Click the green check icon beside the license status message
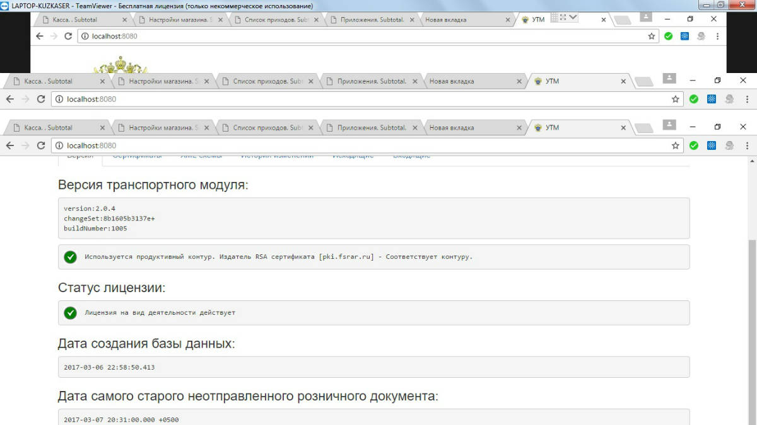757x425 pixels. tap(70, 312)
